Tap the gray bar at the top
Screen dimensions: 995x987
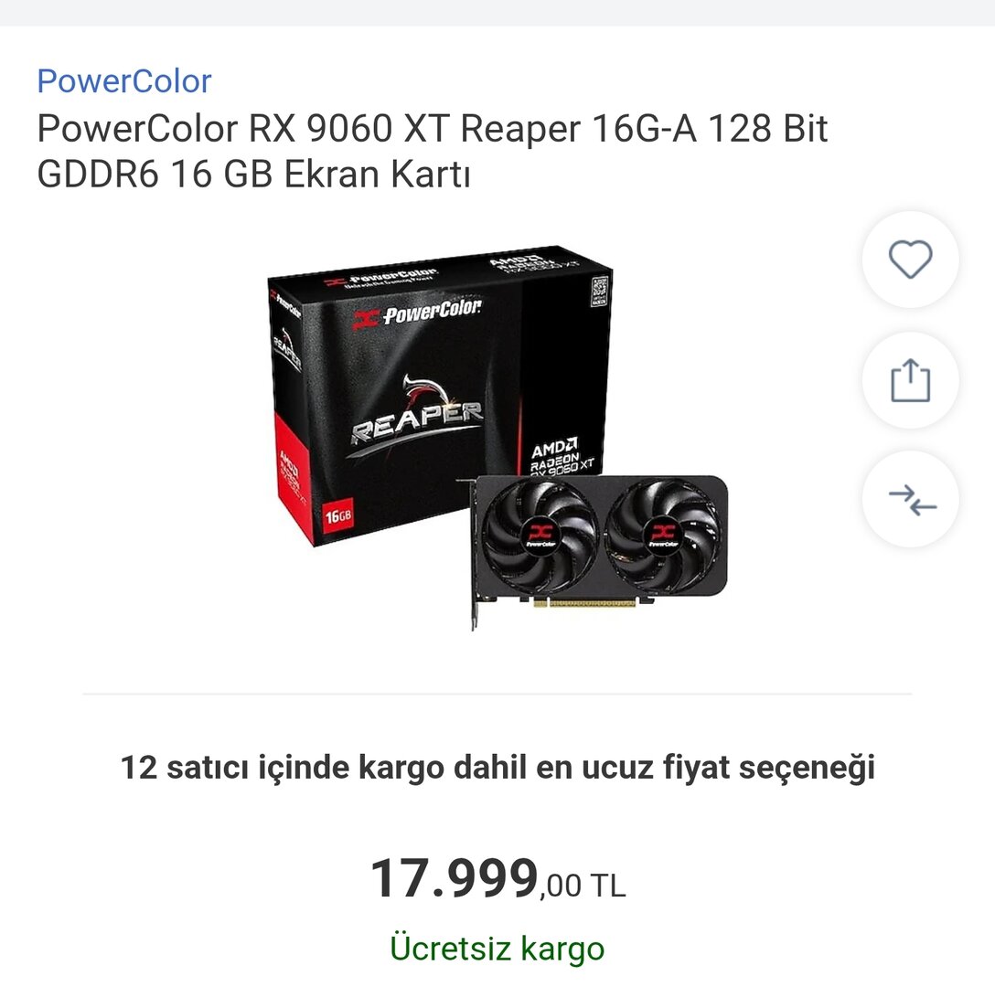tap(497, 13)
